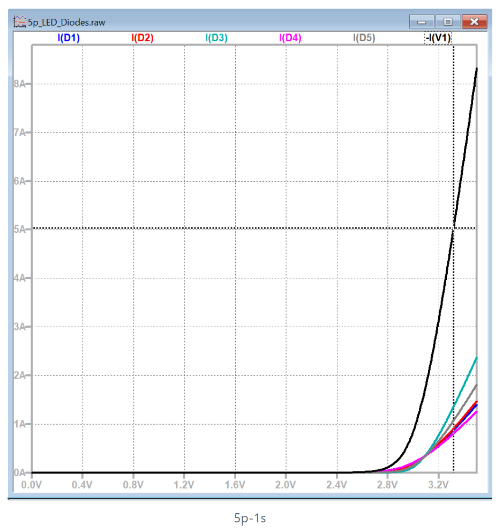Click the 0.4V horizontal axis label

point(82,485)
